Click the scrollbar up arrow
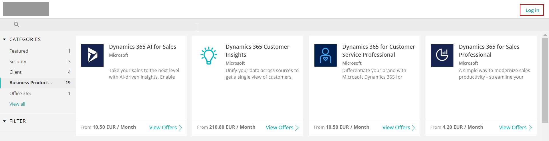549x141 pixels. 545,35
